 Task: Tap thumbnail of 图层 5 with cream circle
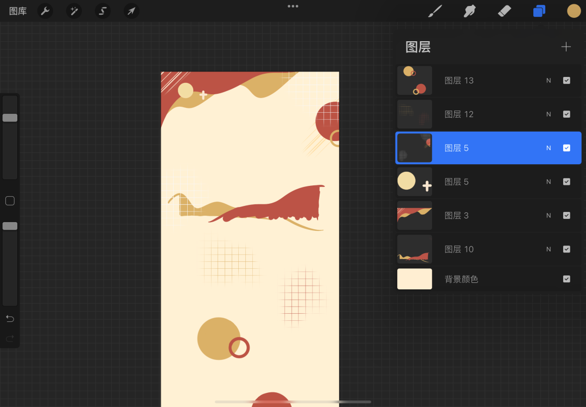coord(415,182)
